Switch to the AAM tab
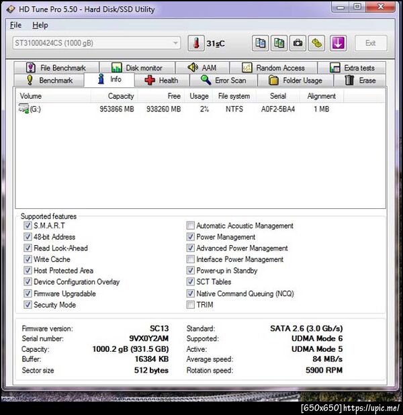The height and width of the screenshot is (415, 403). [203, 68]
